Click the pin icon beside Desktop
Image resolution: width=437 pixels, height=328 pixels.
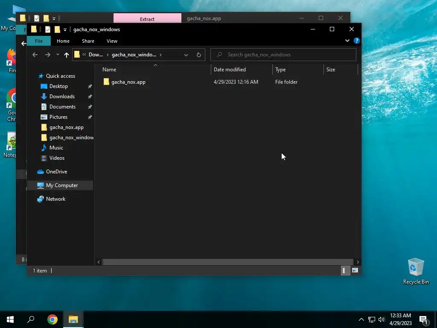pos(90,86)
